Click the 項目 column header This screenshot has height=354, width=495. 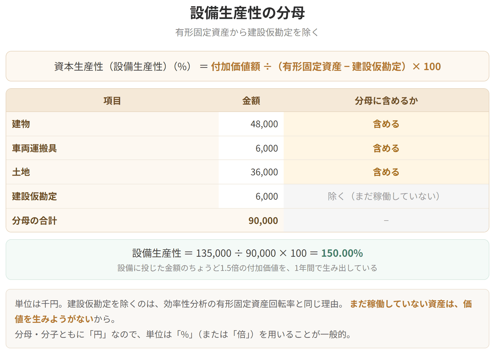pos(112,101)
